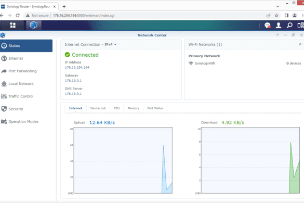The height and width of the screenshot is (203, 304).
Task: Click the Upload traffic graph
Action: pos(123,160)
